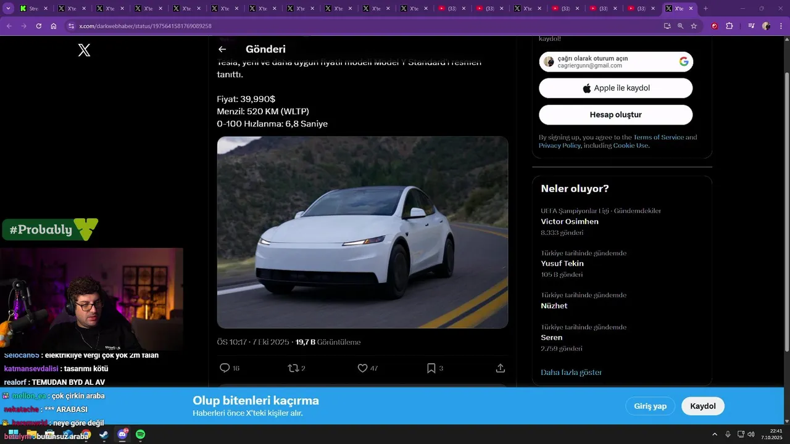Click Hesap oluştur button

(616, 115)
